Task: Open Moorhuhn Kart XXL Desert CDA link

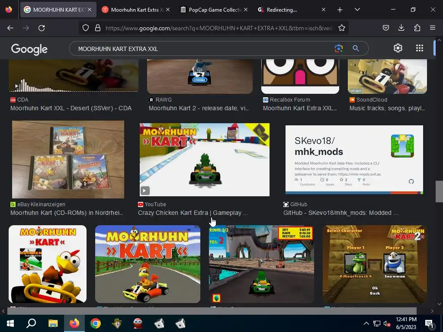Action: pyautogui.click(x=71, y=108)
